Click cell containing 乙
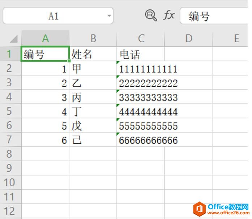 pyautogui.click(x=93, y=82)
